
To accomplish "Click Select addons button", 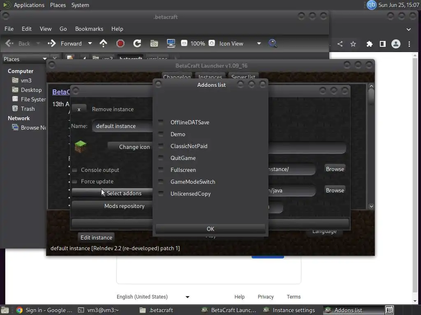I will tap(112, 193).
